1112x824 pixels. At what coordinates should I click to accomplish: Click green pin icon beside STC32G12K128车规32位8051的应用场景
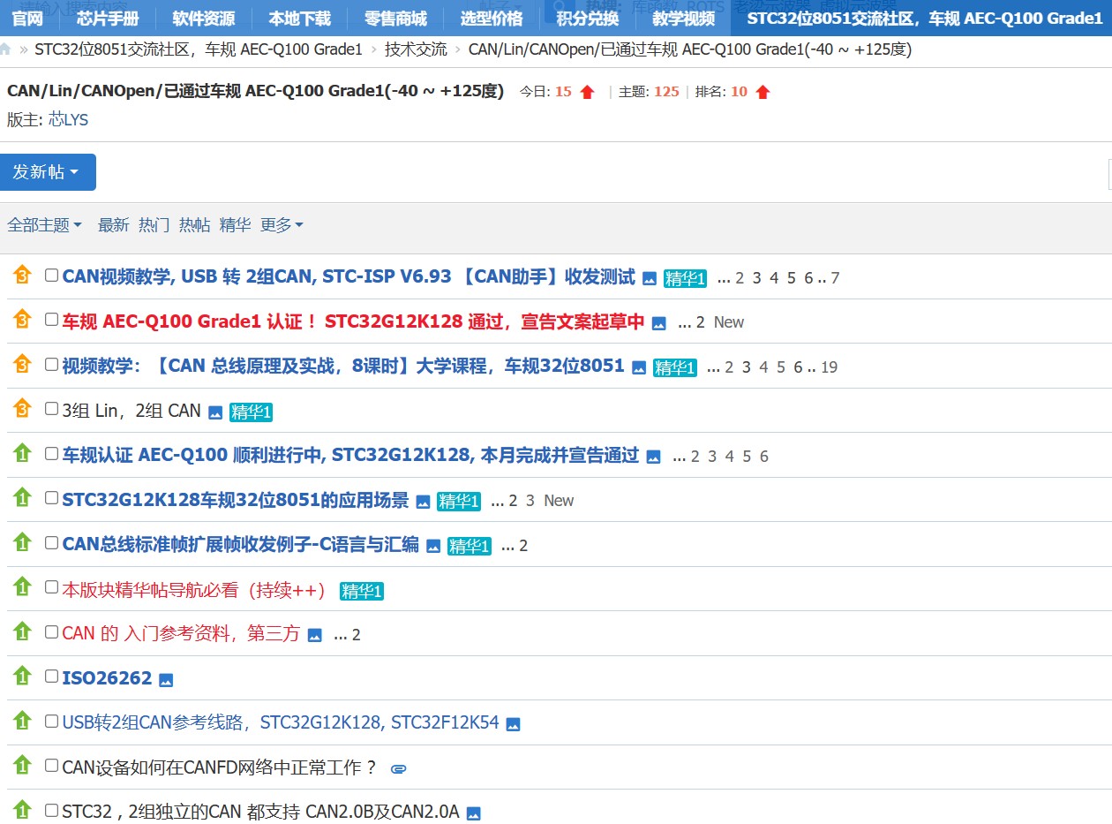point(22,498)
